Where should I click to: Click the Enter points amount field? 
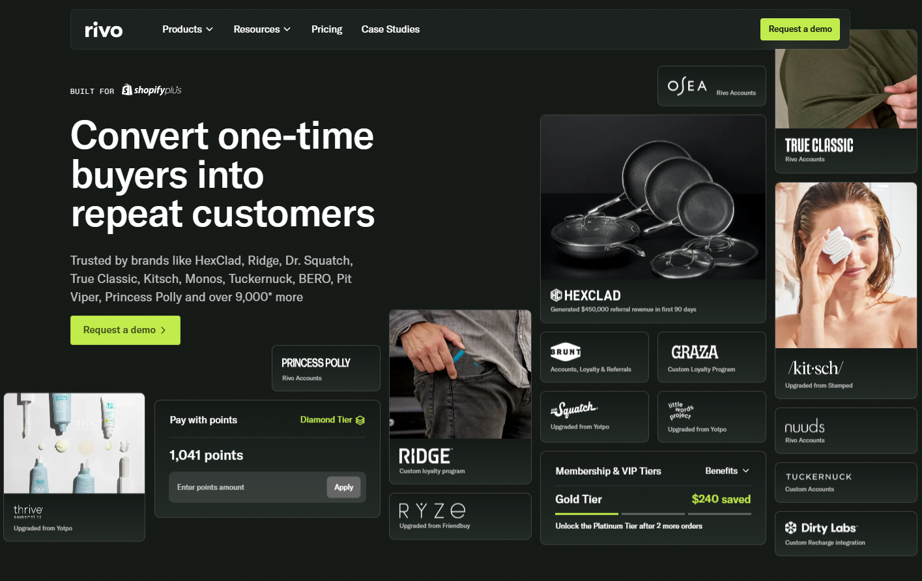point(248,487)
